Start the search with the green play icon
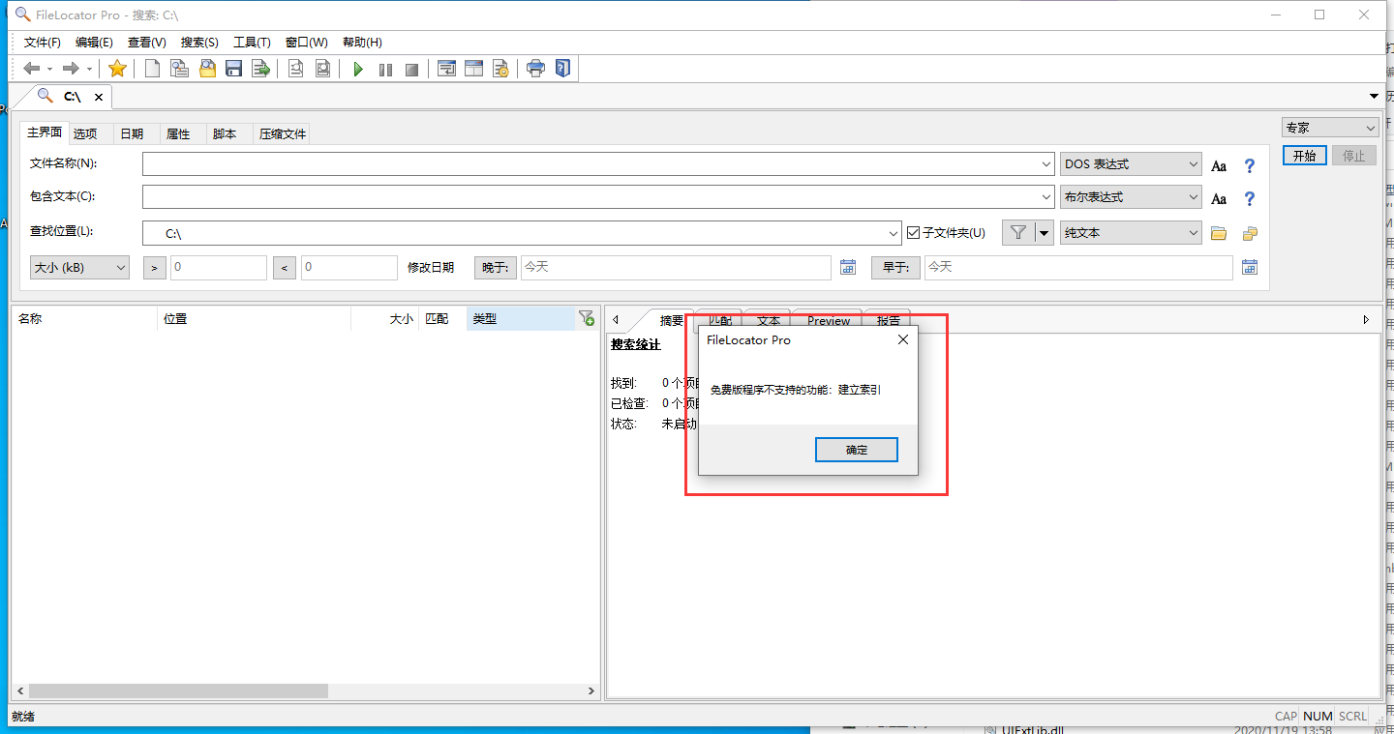Screen dimensions: 1394x734 [x=358, y=70]
